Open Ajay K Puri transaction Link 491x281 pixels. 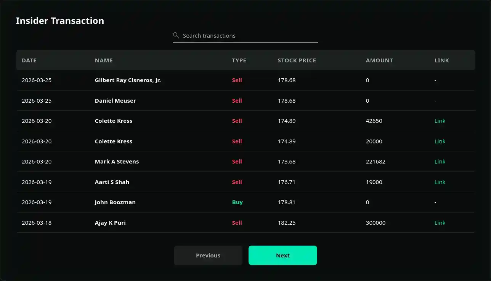[x=440, y=223]
